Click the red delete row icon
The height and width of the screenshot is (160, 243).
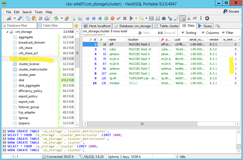point(112,18)
